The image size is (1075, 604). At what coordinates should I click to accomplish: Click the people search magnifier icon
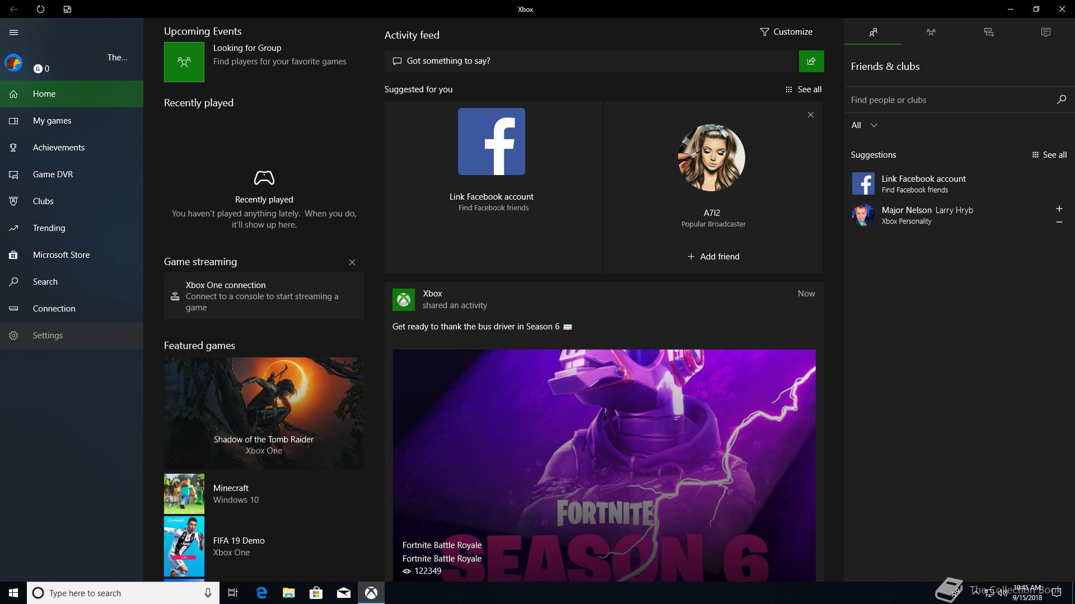(1061, 100)
